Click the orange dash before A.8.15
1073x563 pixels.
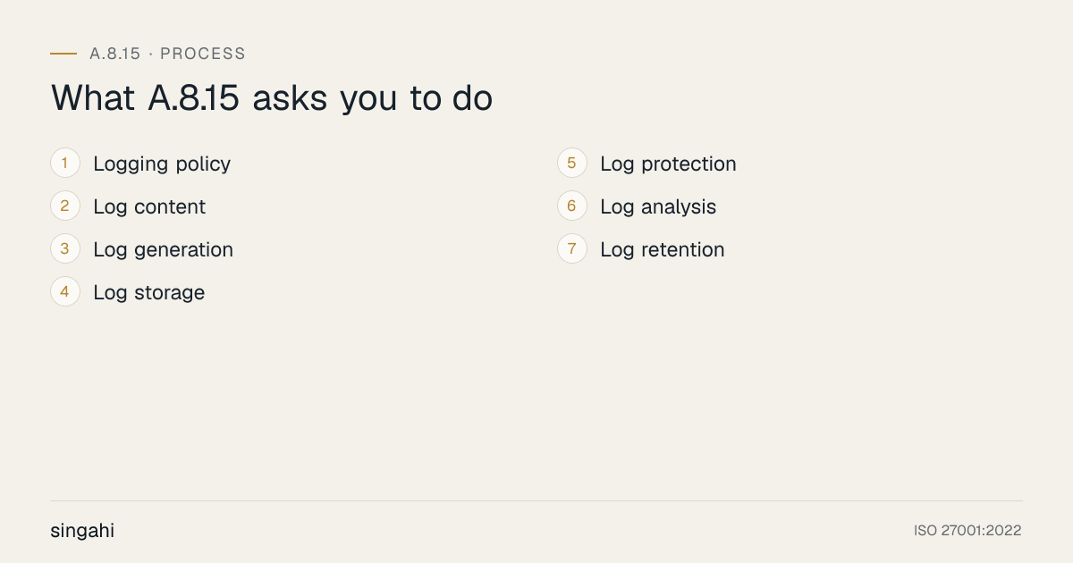(x=63, y=54)
